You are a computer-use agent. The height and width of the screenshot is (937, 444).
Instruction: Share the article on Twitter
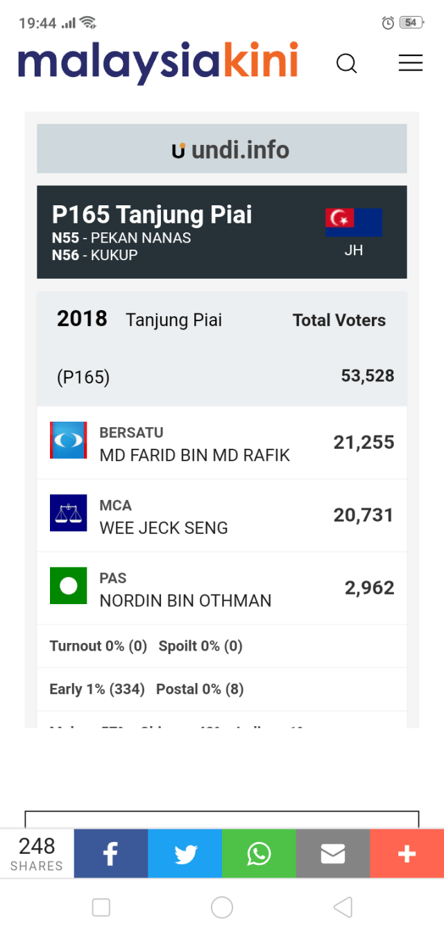(185, 854)
